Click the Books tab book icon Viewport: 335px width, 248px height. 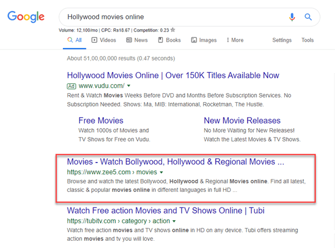point(160,40)
